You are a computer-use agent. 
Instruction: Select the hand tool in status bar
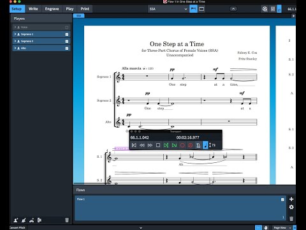point(265,227)
